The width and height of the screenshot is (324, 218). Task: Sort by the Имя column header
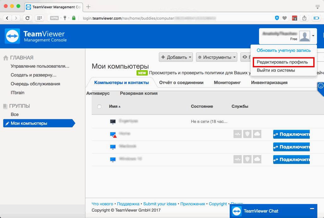coord(115,106)
